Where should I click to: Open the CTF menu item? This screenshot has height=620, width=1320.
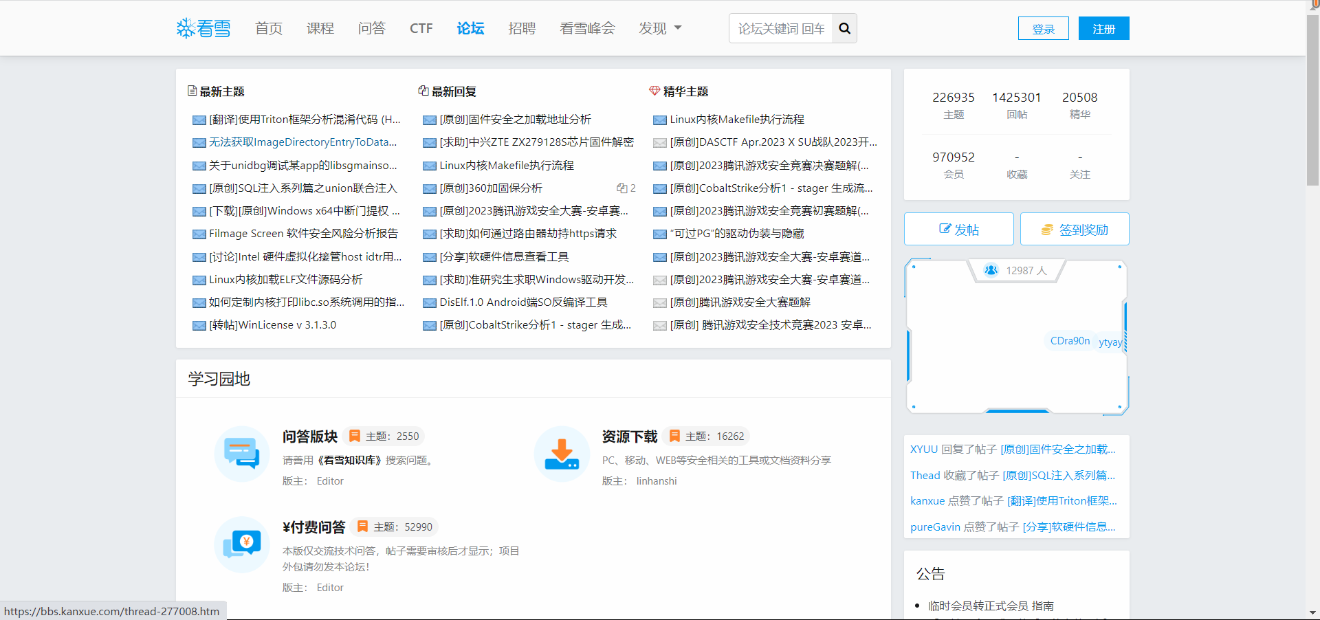click(x=421, y=28)
